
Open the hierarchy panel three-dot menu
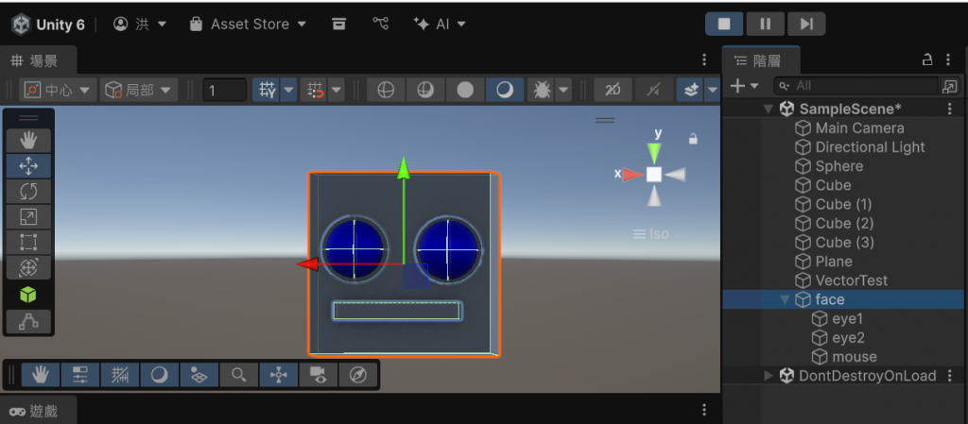coord(949,59)
